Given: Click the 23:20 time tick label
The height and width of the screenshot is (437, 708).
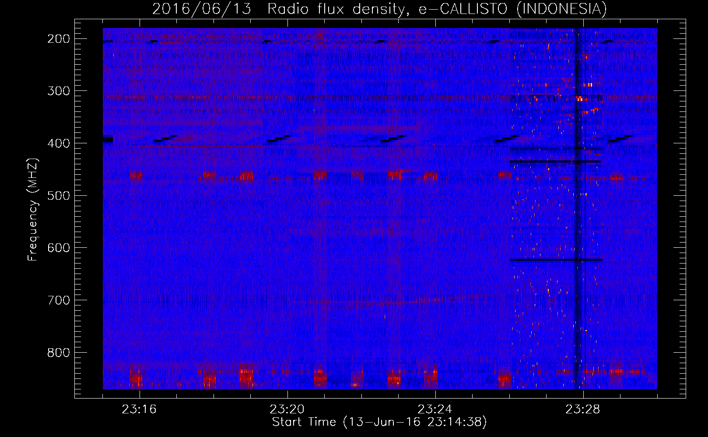Looking at the screenshot, I should click(287, 409).
